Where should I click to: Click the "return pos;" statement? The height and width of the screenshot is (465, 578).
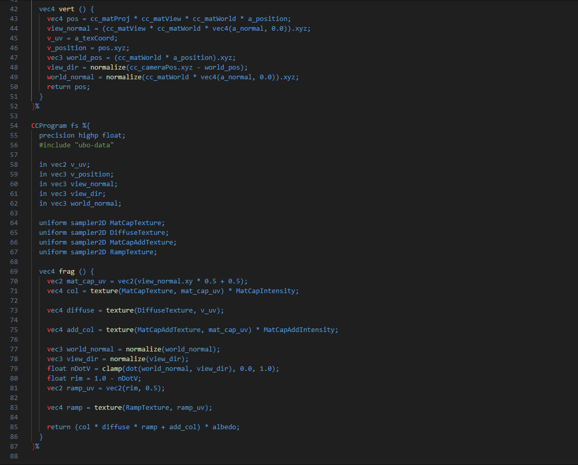[68, 87]
